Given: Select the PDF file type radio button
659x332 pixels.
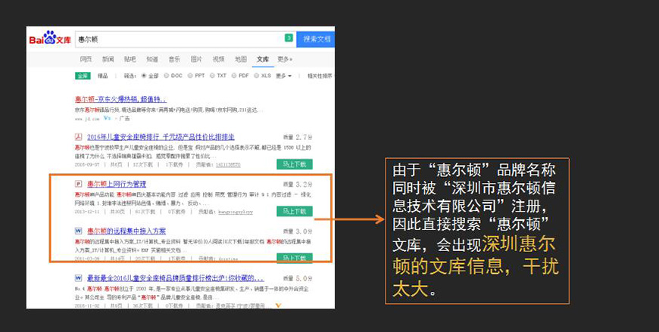Looking at the screenshot, I should click(234, 76).
